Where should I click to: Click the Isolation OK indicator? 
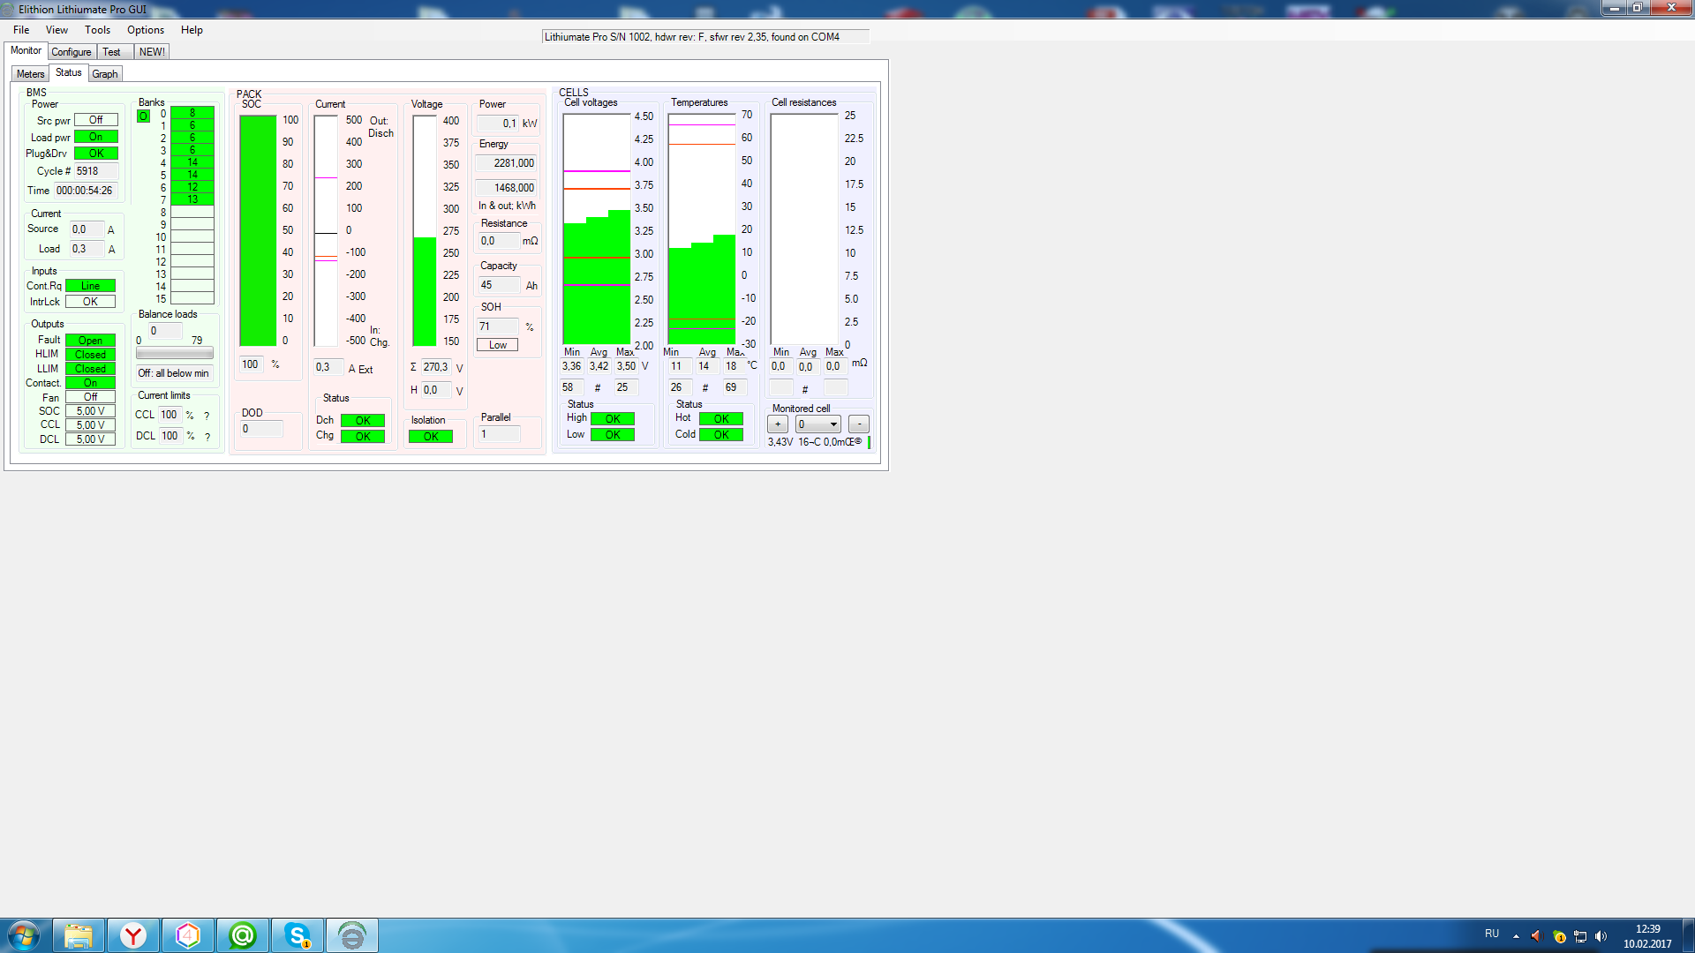431,437
